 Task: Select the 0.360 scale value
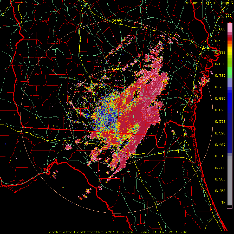(220, 168)
